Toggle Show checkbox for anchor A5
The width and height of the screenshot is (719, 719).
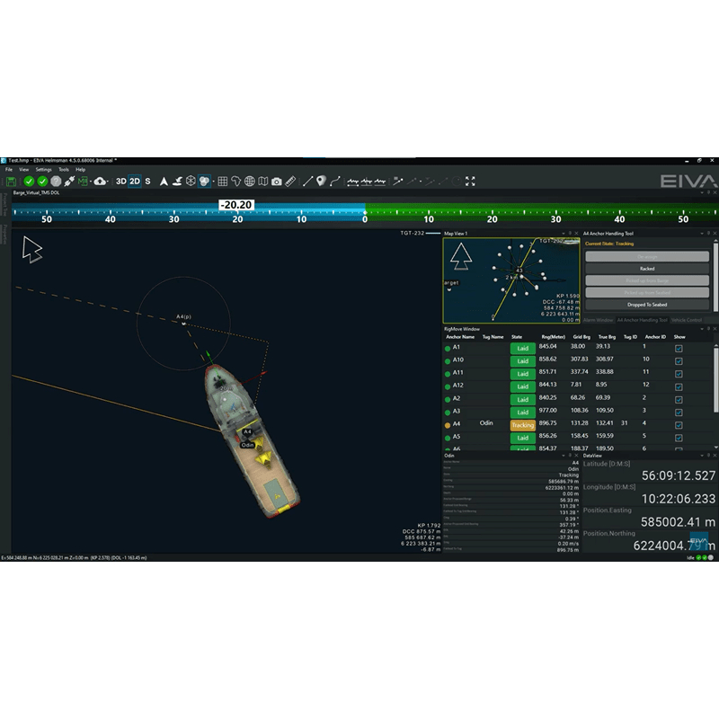(679, 438)
